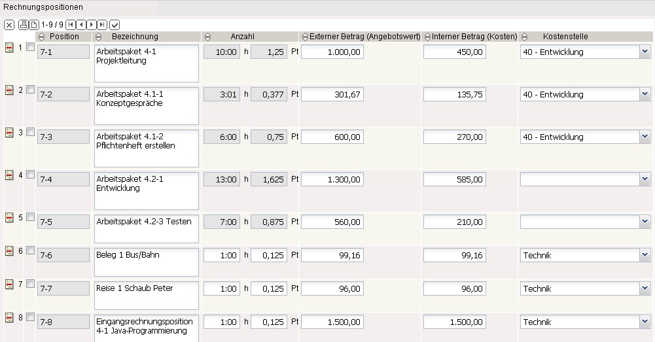Click delete icon for row 2

(9, 90)
